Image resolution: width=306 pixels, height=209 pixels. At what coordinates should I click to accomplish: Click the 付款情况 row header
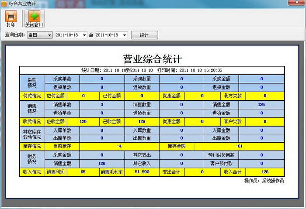pyautogui.click(x=32, y=96)
